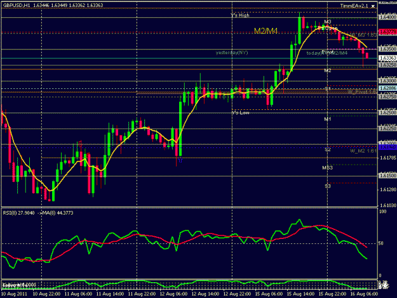Click the 16 Aug 06:00 time axis label

click(x=364, y=294)
